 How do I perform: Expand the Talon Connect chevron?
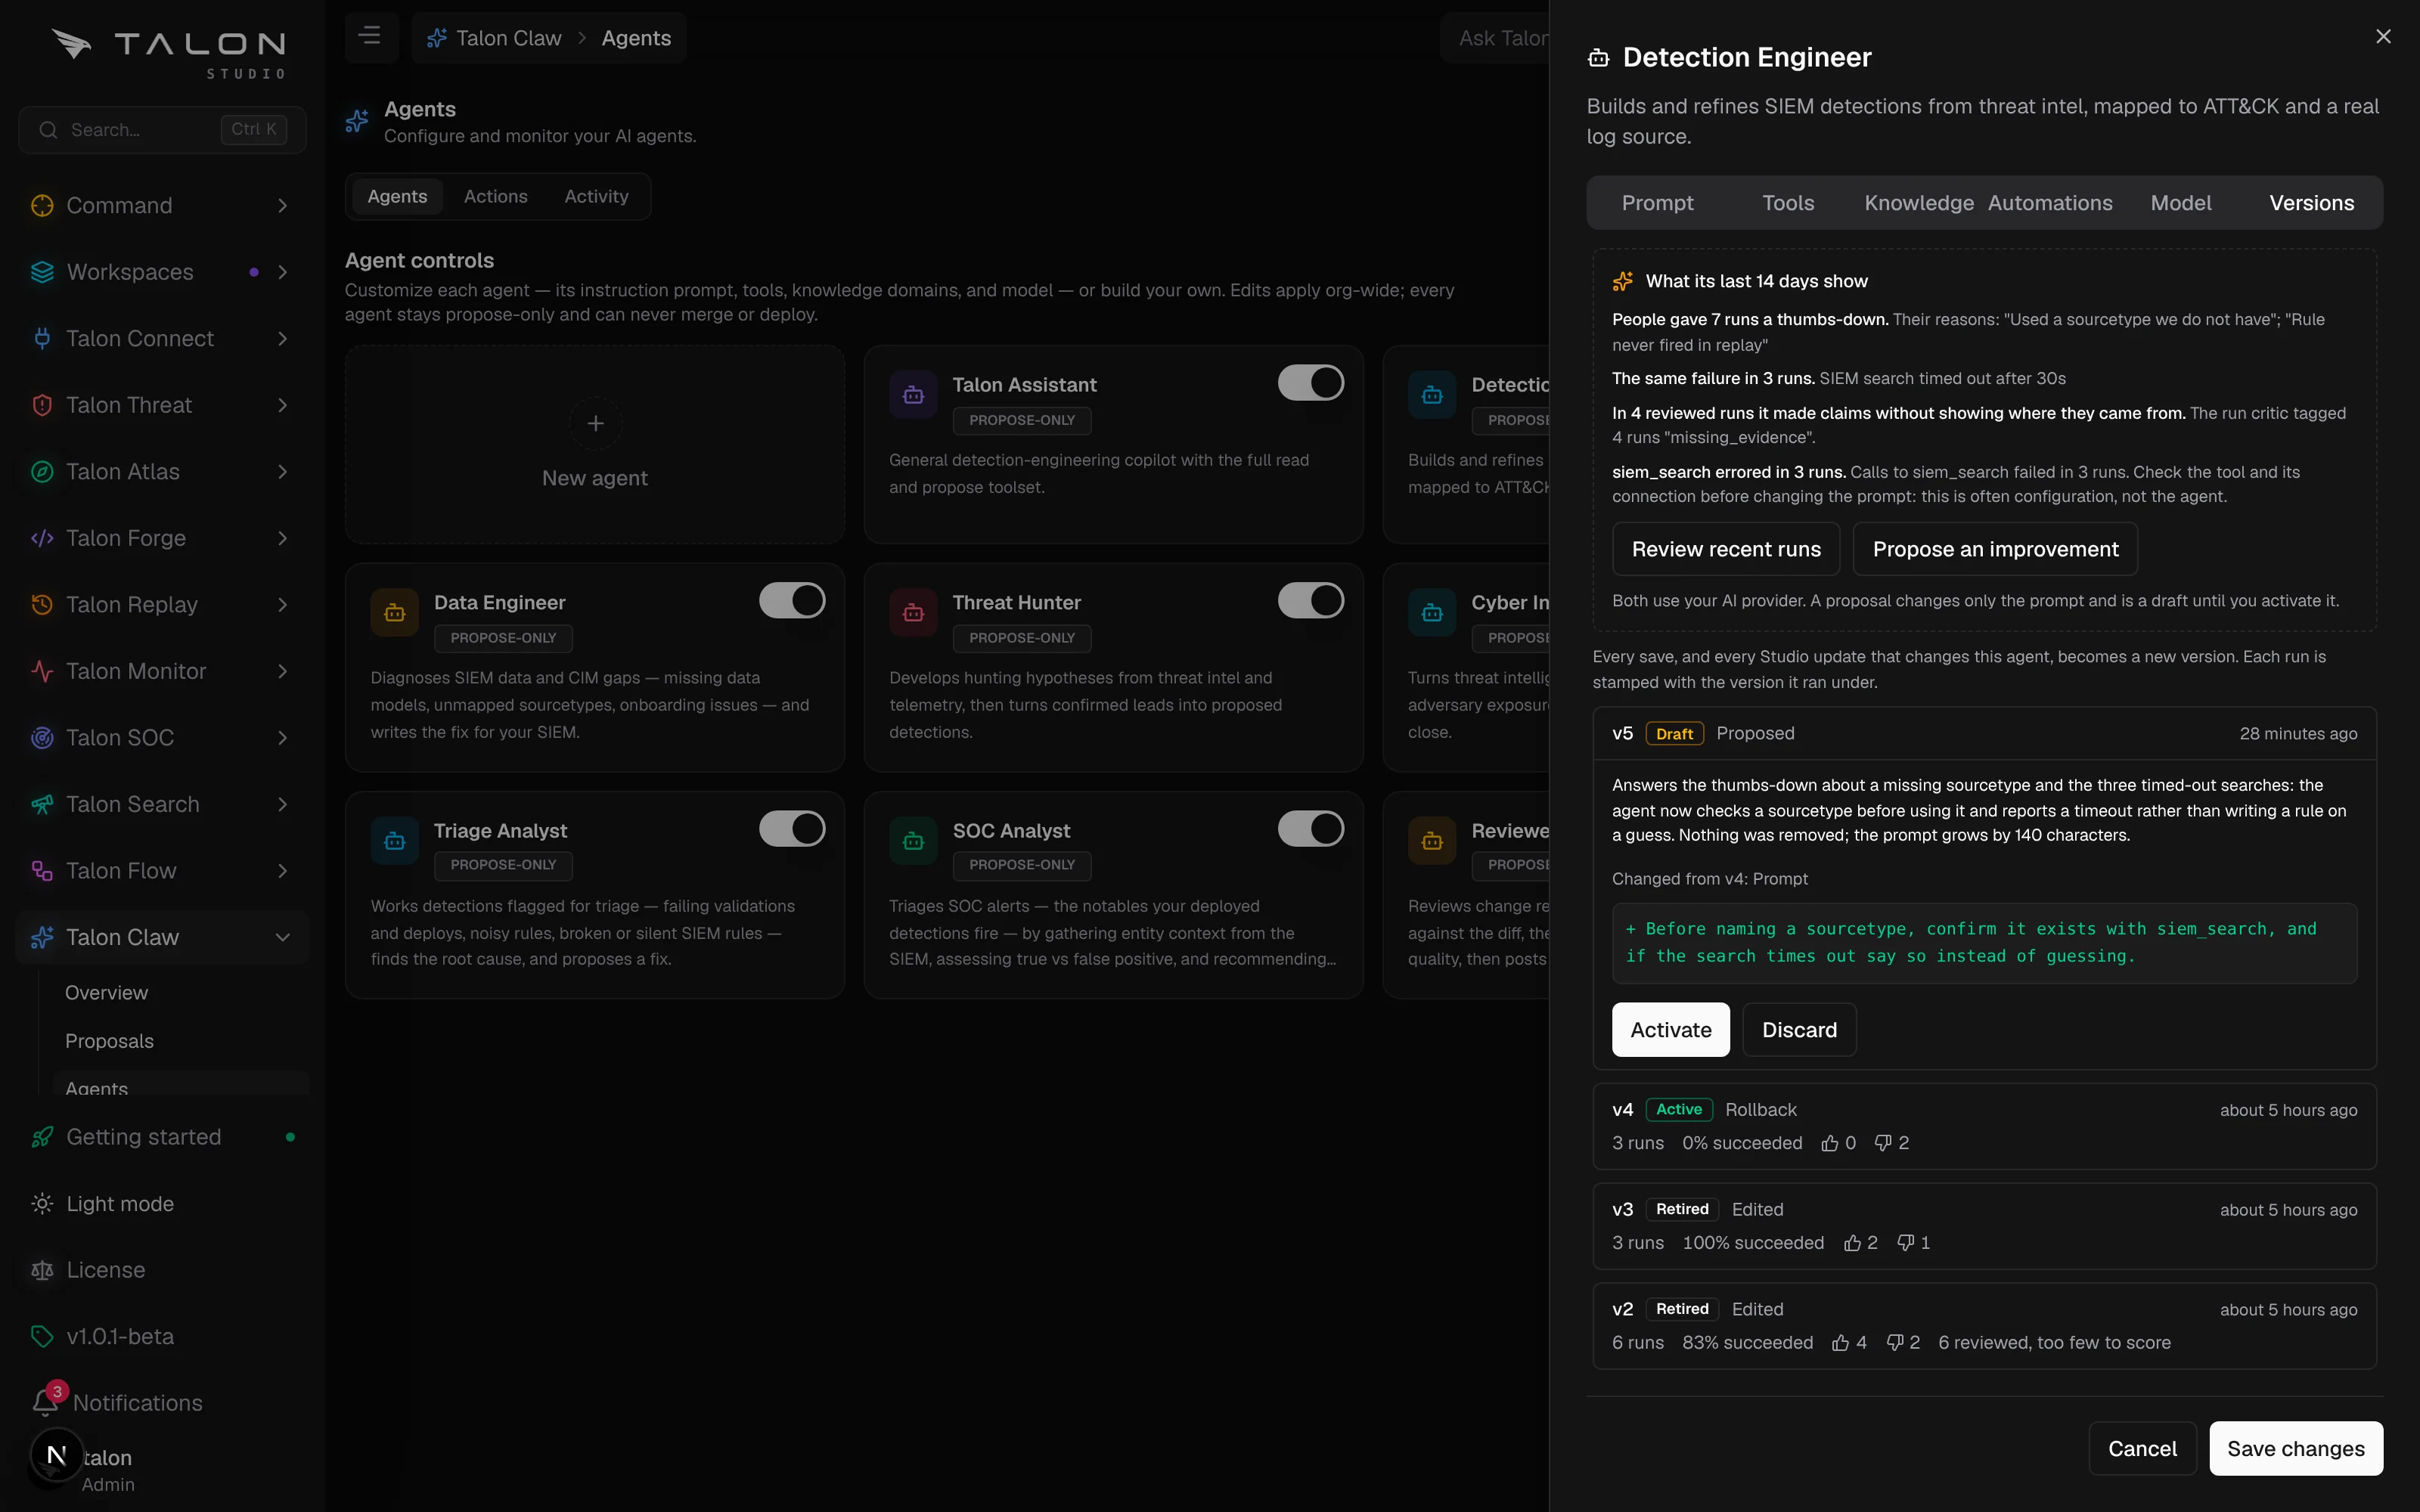coord(283,338)
